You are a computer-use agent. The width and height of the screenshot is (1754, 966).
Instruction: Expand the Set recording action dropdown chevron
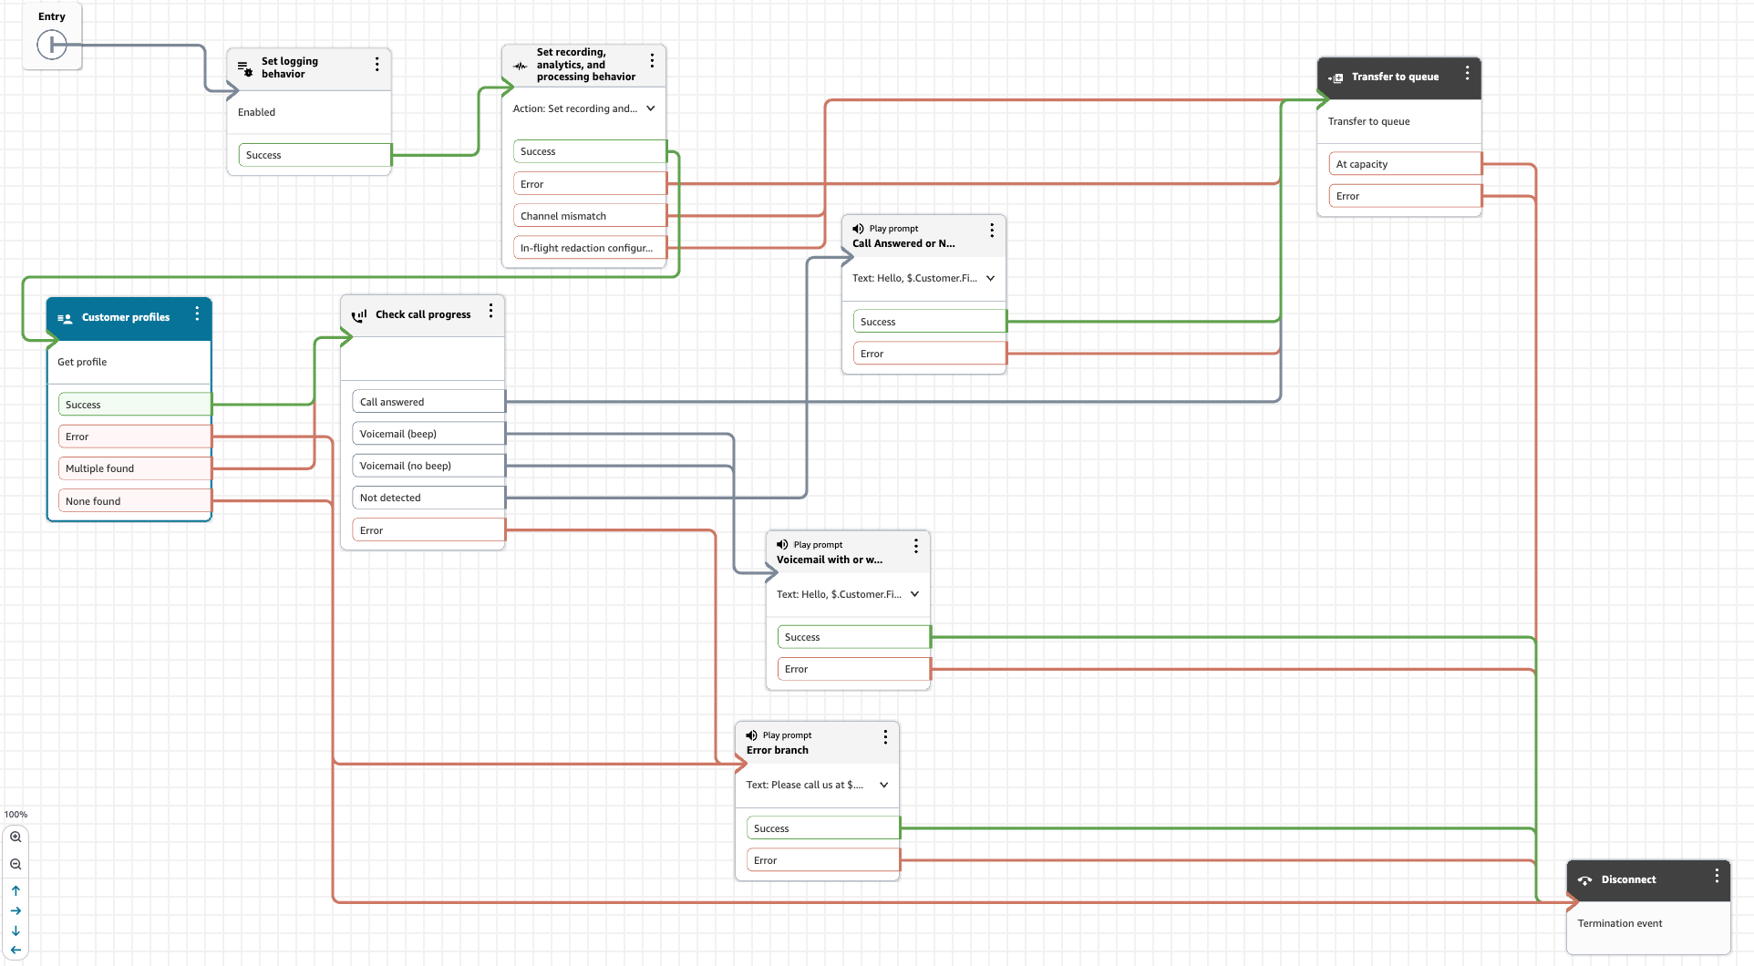click(651, 108)
